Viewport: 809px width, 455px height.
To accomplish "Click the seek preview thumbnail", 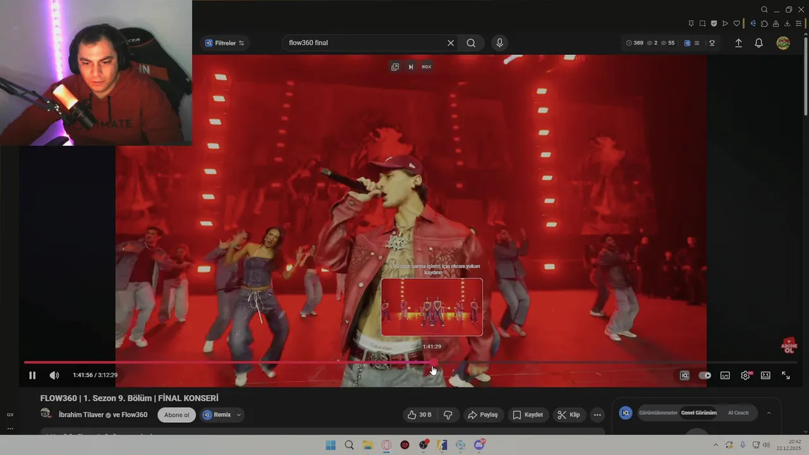I will point(432,307).
